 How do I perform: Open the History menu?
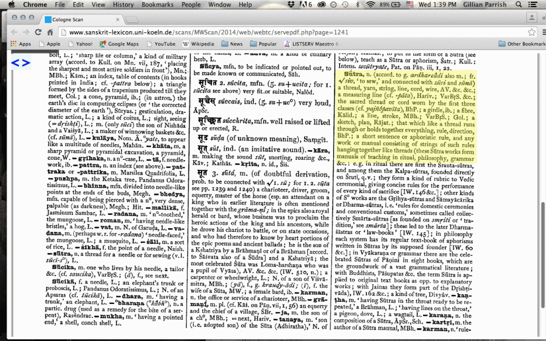click(x=123, y=4)
